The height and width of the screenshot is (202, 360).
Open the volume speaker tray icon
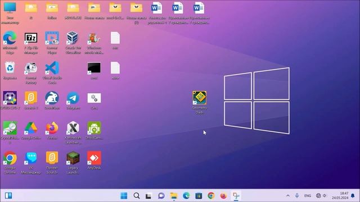click(325, 196)
